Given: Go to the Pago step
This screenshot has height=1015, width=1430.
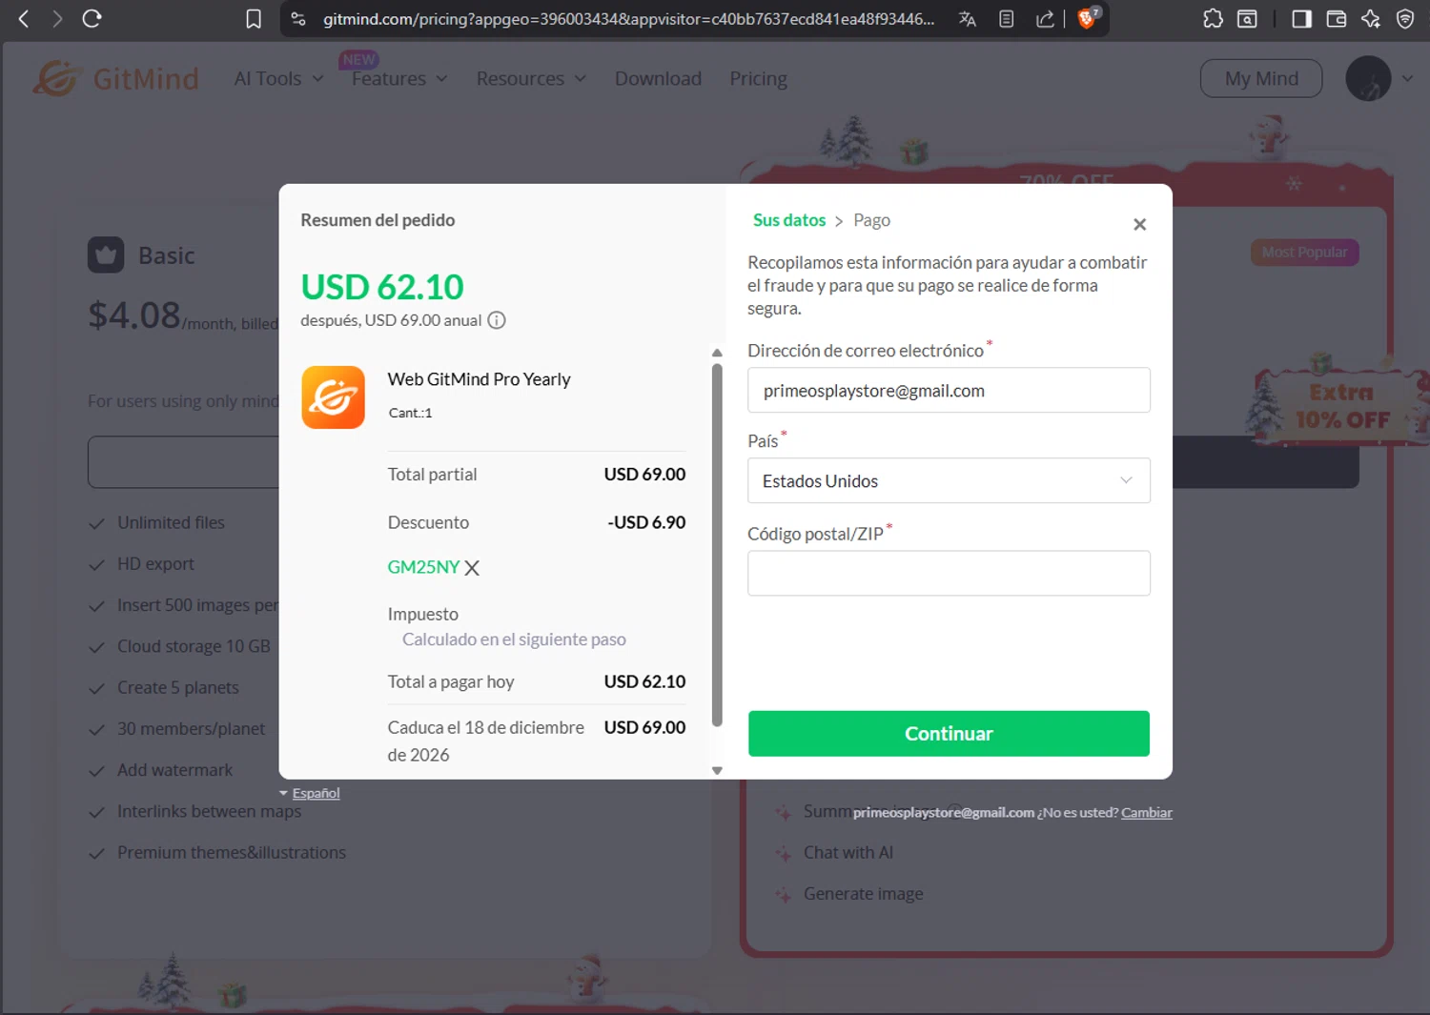Looking at the screenshot, I should coord(871,220).
